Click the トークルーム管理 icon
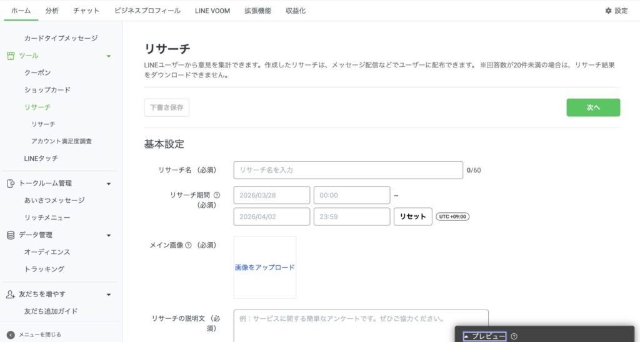The height and width of the screenshot is (342, 640). tap(11, 183)
